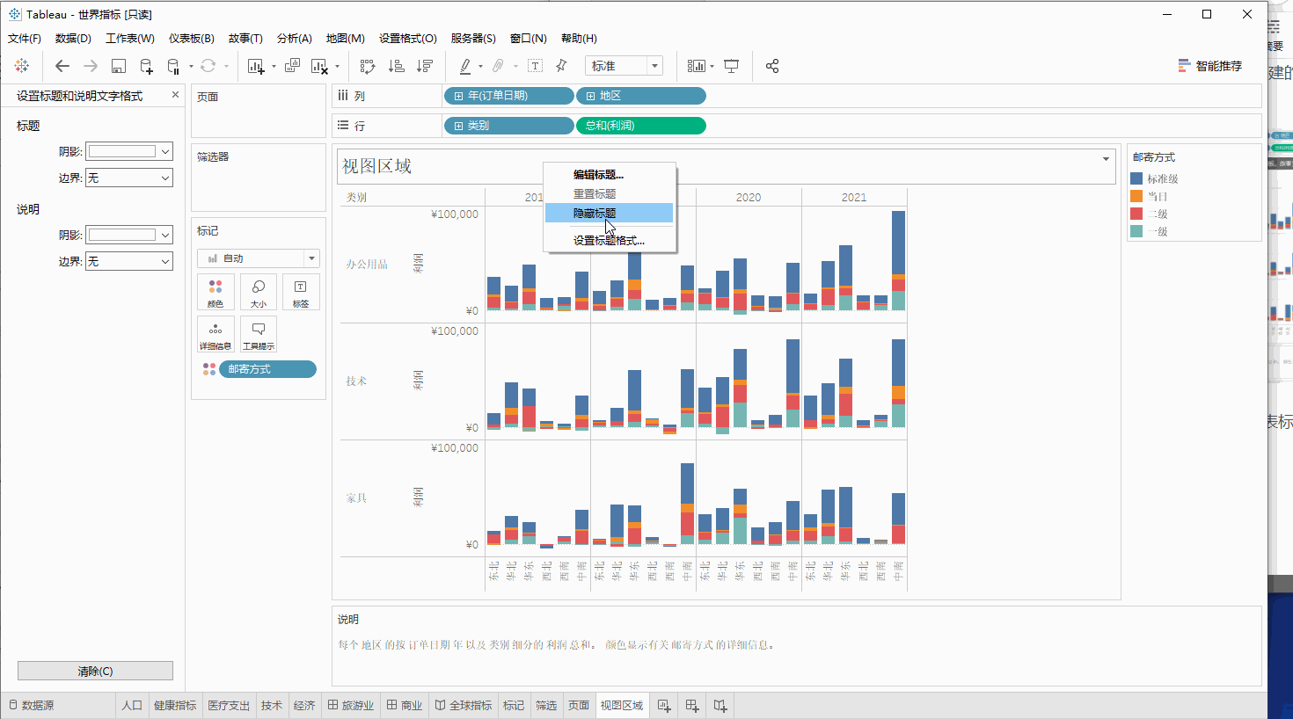Click the swap rows and columns icon
Screen dimensions: 1293x719
pos(368,66)
